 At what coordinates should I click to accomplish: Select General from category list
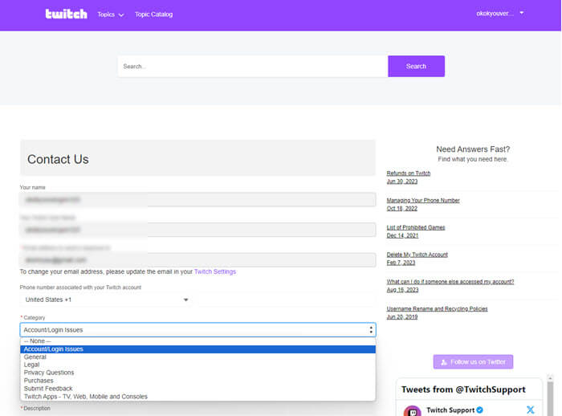pyautogui.click(x=35, y=357)
